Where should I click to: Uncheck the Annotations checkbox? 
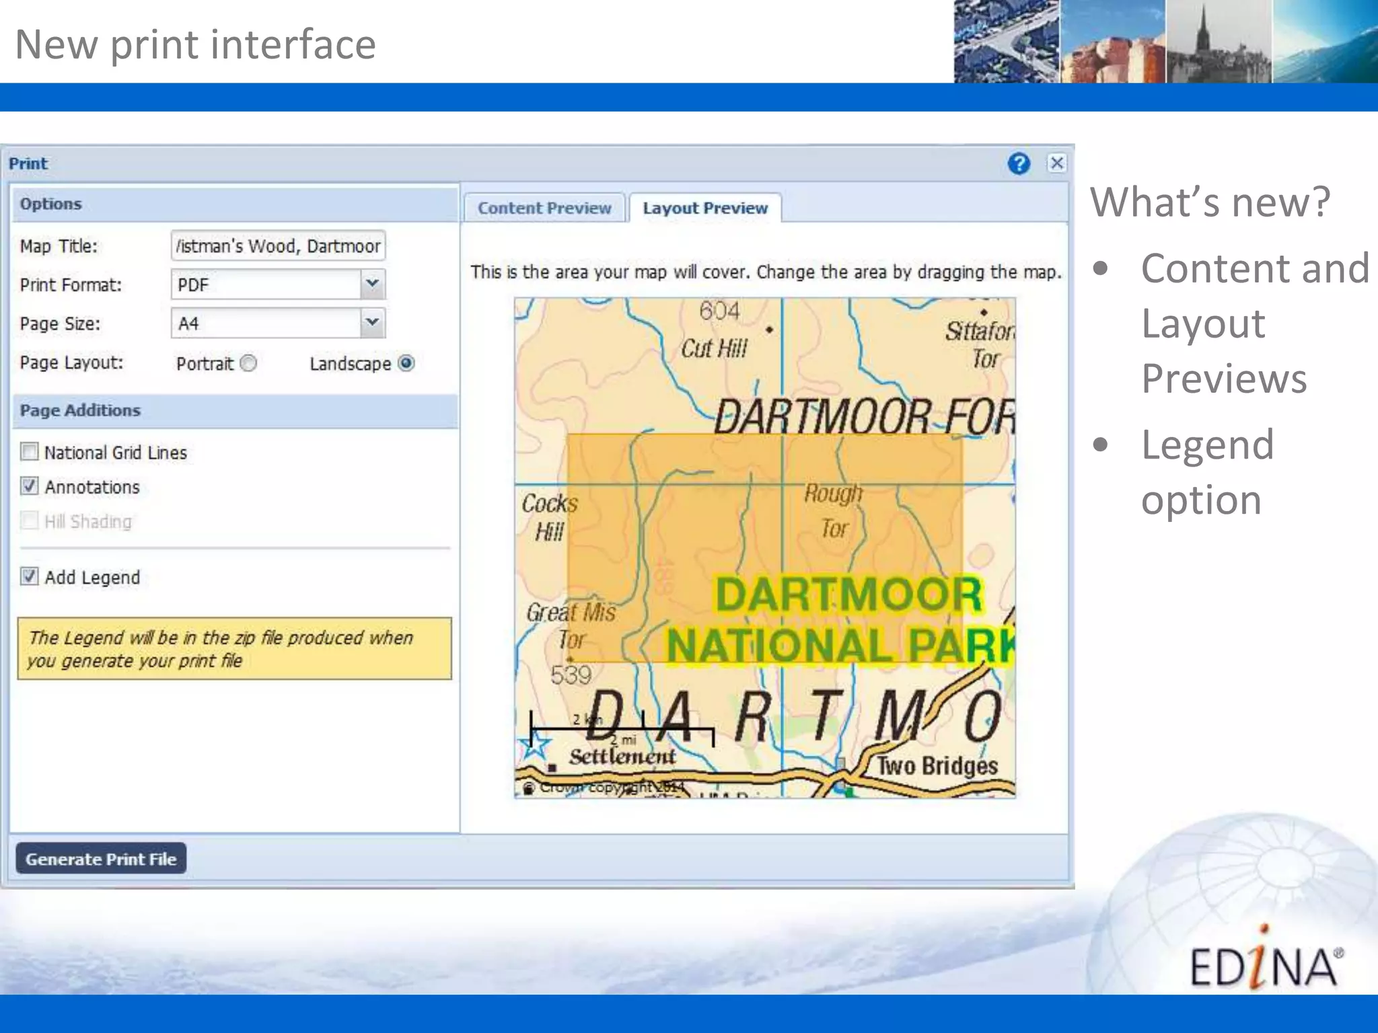coord(30,486)
